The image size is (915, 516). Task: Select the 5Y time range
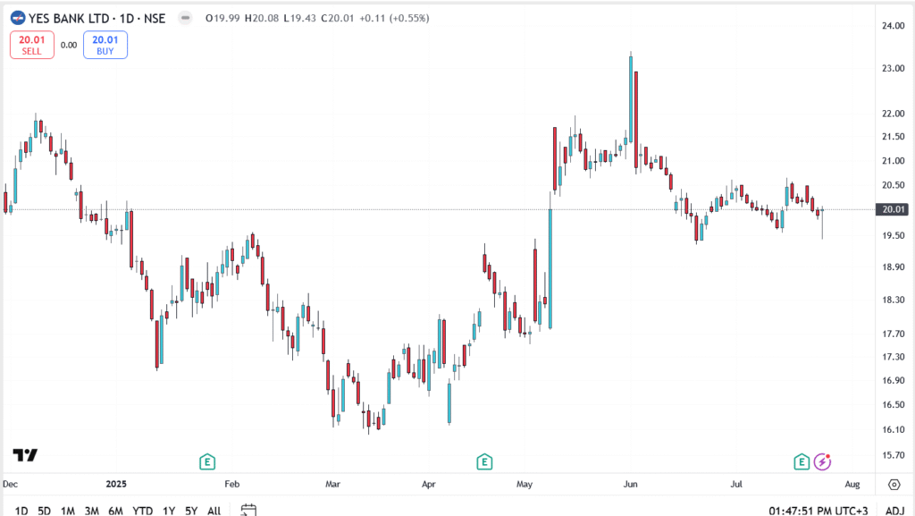(191, 511)
